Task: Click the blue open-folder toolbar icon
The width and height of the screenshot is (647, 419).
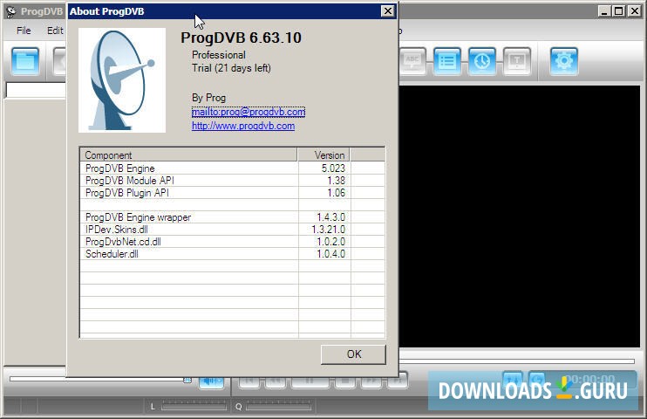Action: coord(25,62)
